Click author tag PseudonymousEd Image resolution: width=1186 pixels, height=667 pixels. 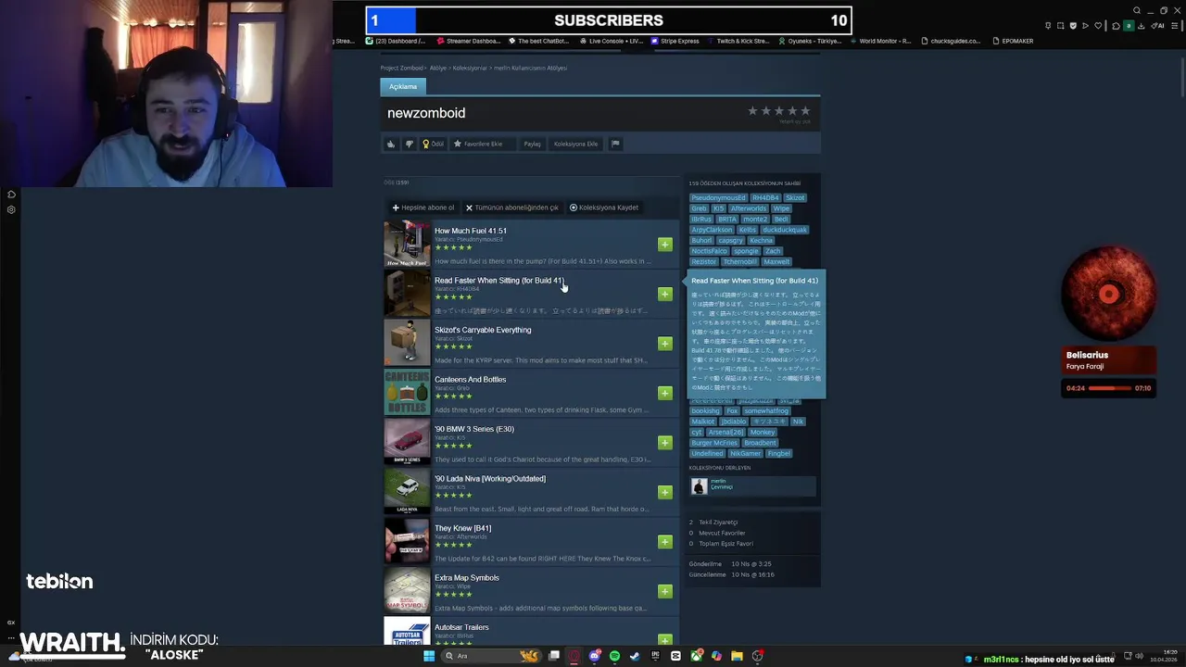718,197
